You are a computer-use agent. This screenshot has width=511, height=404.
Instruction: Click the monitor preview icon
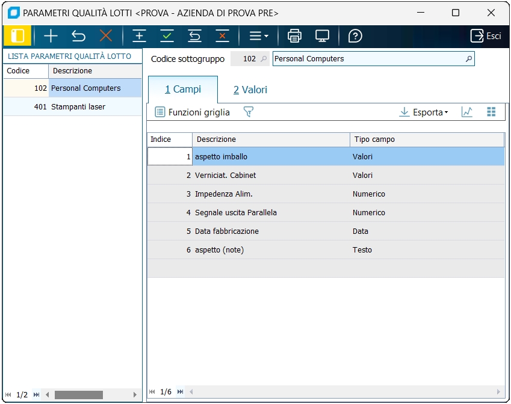click(322, 36)
